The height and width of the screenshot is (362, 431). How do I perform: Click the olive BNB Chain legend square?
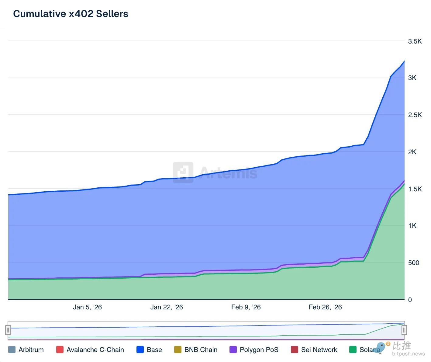[178, 350]
